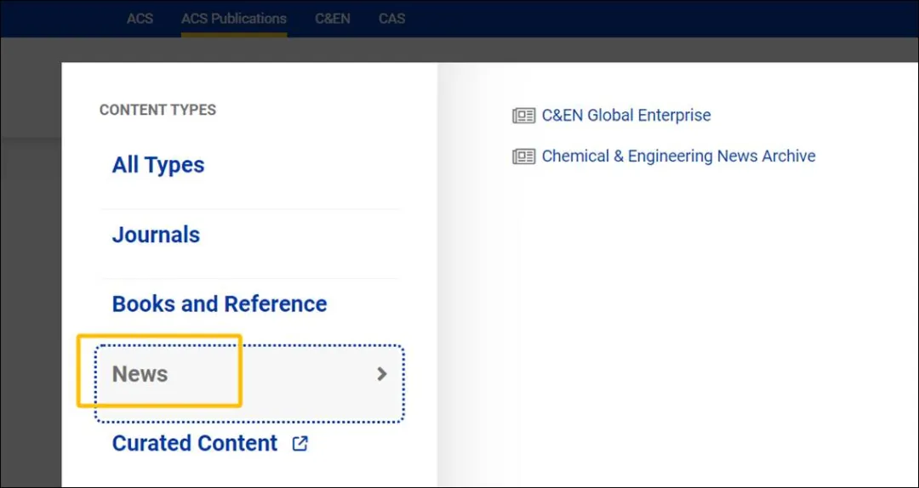The image size is (919, 488).
Task: Click newspaper icon beside Chemical & Engineering News Archive
Action: (x=524, y=156)
